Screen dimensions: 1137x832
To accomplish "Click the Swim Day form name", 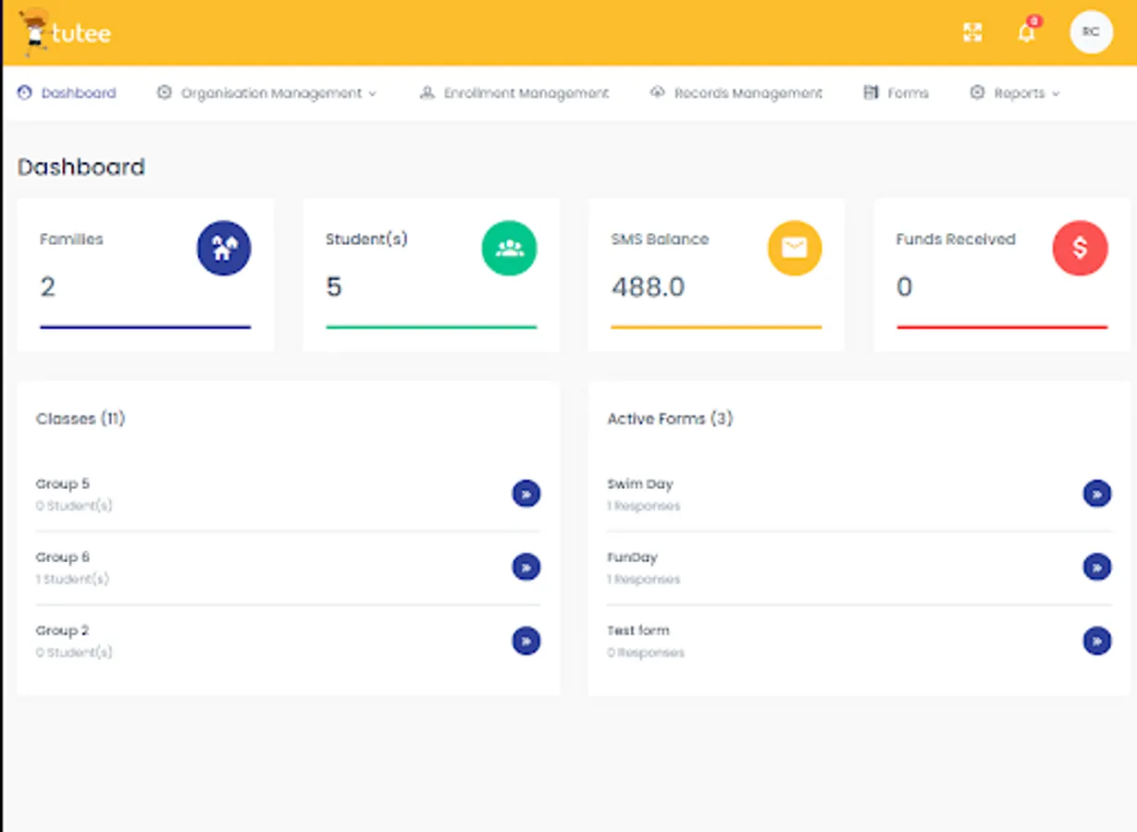I will (640, 483).
